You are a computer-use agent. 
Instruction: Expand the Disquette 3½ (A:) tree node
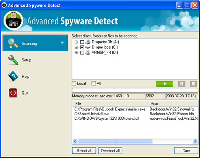click(x=76, y=42)
